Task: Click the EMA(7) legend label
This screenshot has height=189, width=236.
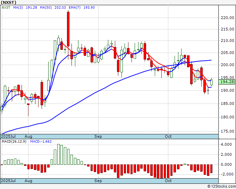Action: (75, 8)
